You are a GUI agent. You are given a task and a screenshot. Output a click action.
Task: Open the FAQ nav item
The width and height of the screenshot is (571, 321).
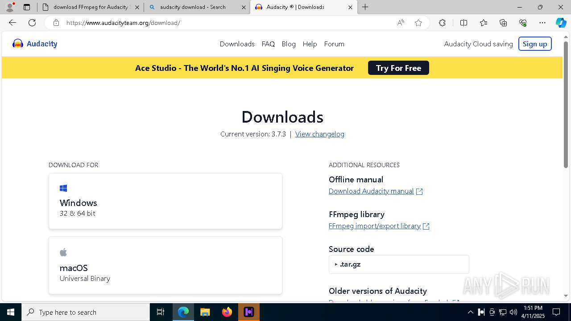tap(268, 44)
